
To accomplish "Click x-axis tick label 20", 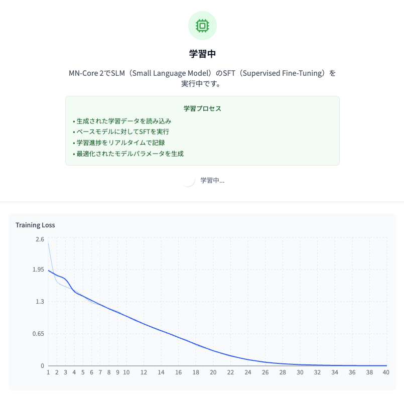I will pos(213,372).
